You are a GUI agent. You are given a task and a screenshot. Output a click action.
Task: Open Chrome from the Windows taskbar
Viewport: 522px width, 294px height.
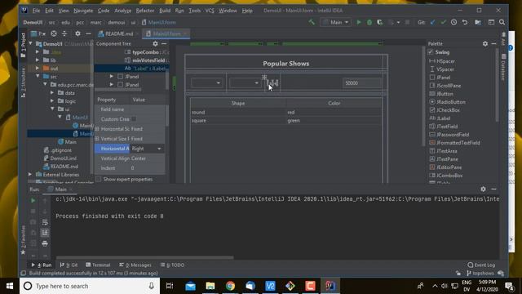tap(230, 286)
